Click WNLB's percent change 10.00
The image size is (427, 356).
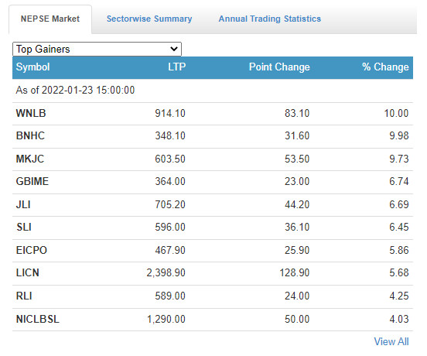(396, 113)
